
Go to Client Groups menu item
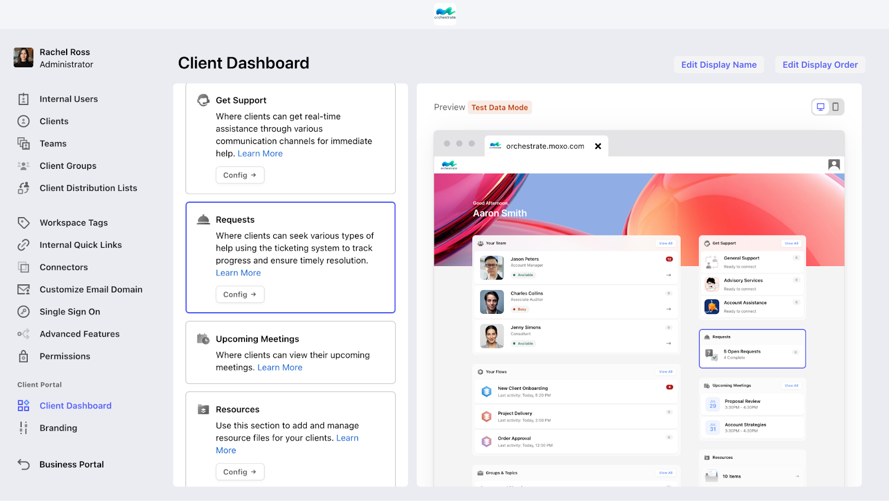(x=68, y=166)
